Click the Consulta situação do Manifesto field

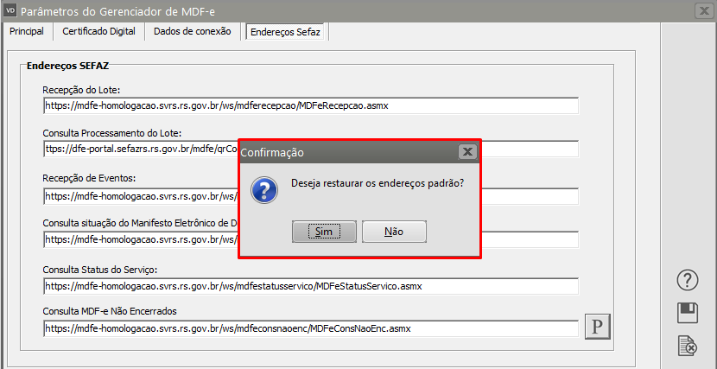[x=142, y=239]
